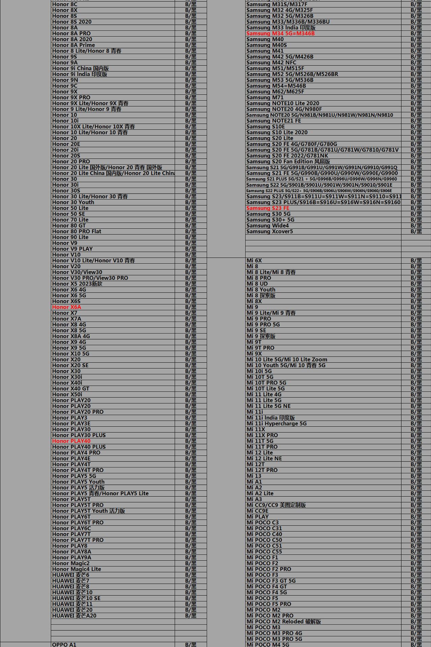This screenshot has width=431, height=647.
Task: Click the Samsung NOTE21 FE cell
Action: (x=274, y=121)
